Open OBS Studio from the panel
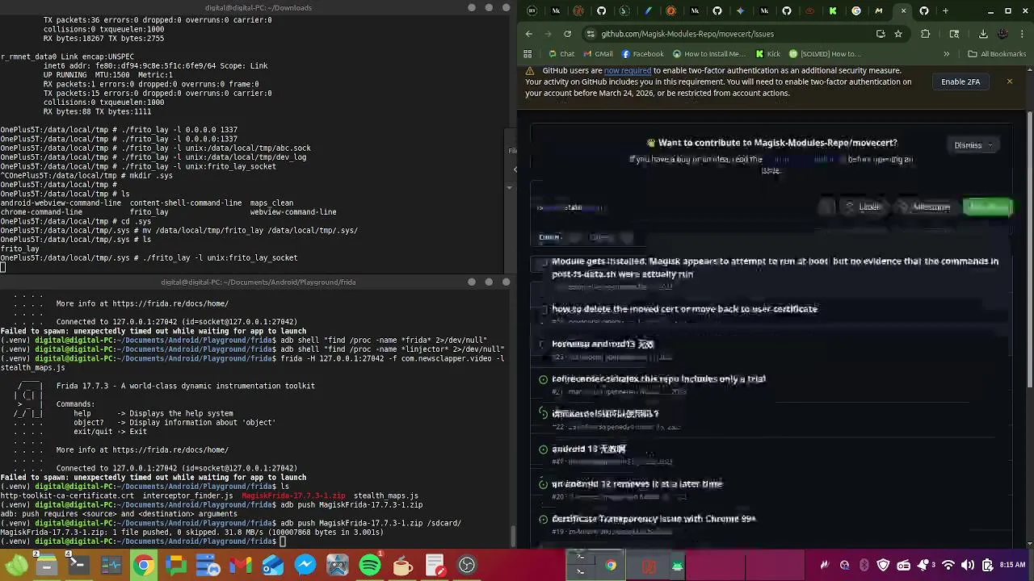The width and height of the screenshot is (1034, 581). point(467,565)
